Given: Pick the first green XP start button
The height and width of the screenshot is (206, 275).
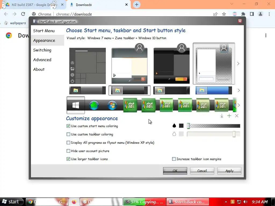Looking at the screenshot, I should 130,105.
